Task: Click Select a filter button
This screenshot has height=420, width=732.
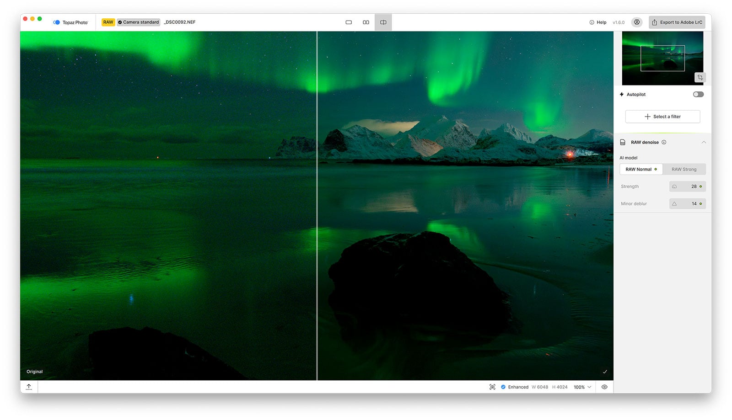Action: (x=662, y=117)
